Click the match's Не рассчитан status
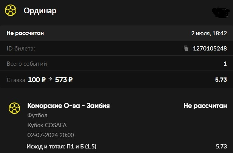The width and height of the screenshot is (233, 153). [205, 106]
